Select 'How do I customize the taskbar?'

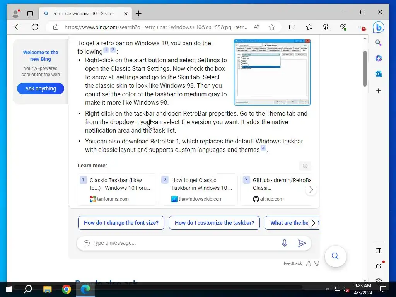214,223
